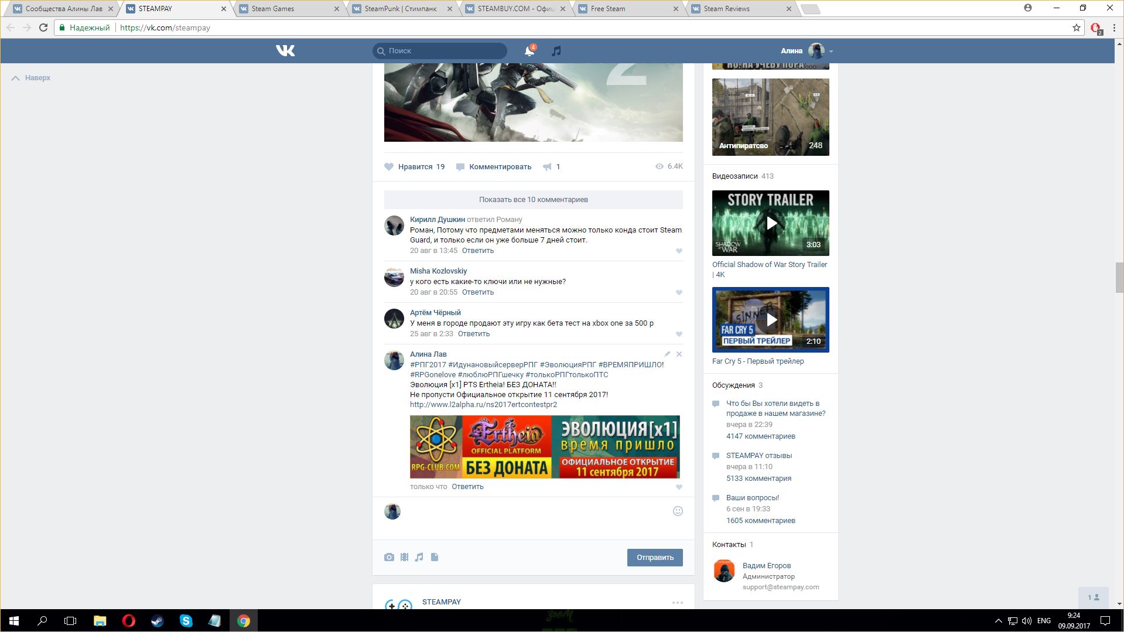Reply to Misha Kozlovskiy comment
This screenshot has width=1124, height=632.
[x=478, y=292]
